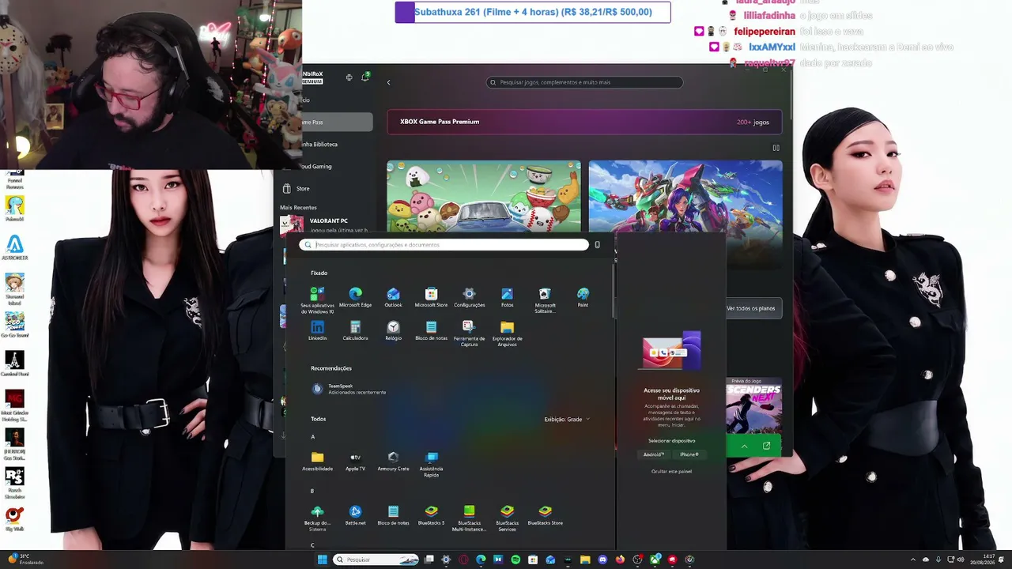Open Backup do Sistema app

(x=317, y=518)
